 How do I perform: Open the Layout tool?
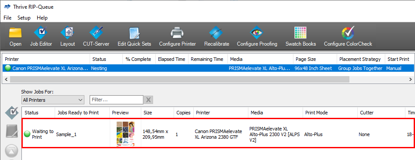[x=67, y=37]
